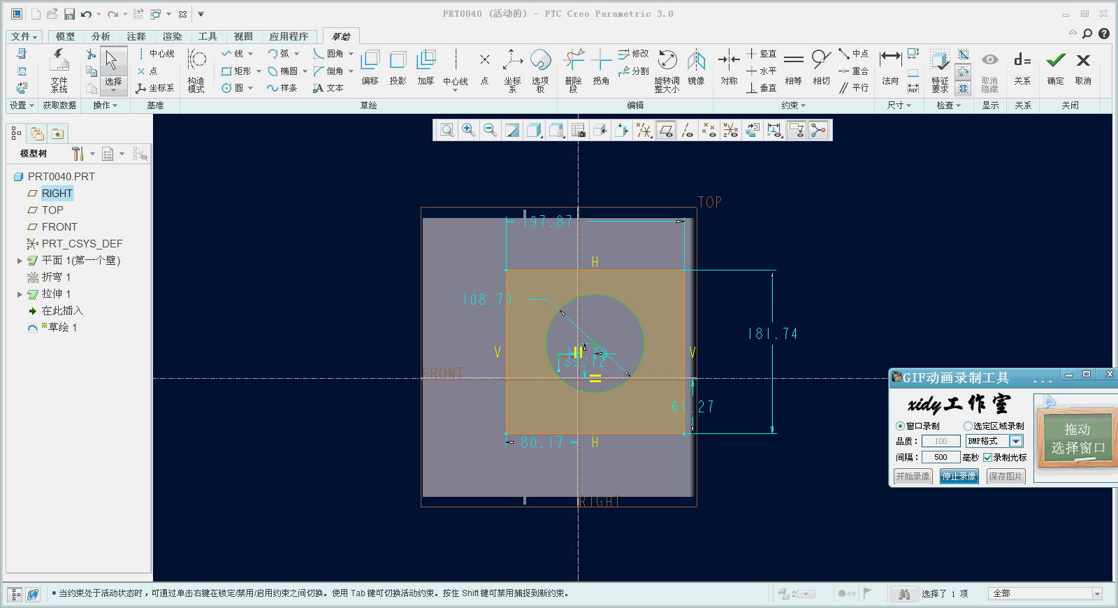The width and height of the screenshot is (1118, 608).
Task: Click the 中心线 datum button
Action: tap(157, 54)
